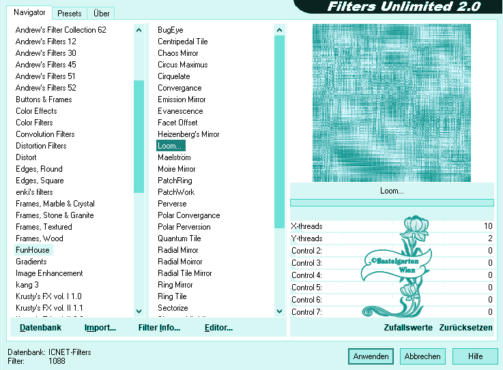Select the Radial Tile Mirror filter
503x370 pixels.
click(185, 273)
